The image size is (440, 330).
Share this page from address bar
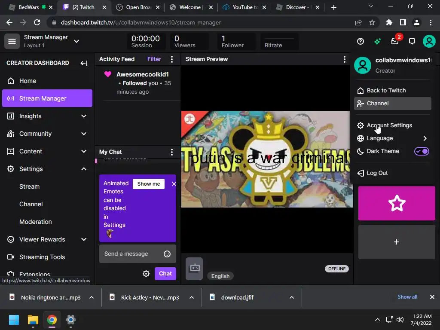click(358, 22)
